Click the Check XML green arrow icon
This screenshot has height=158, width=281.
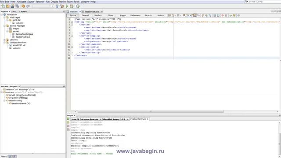231,15
